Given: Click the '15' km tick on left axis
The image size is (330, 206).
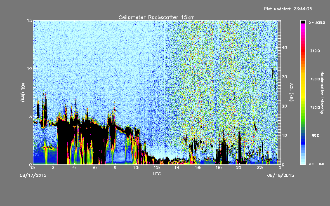Looking at the screenshot, I should pos(29,21).
